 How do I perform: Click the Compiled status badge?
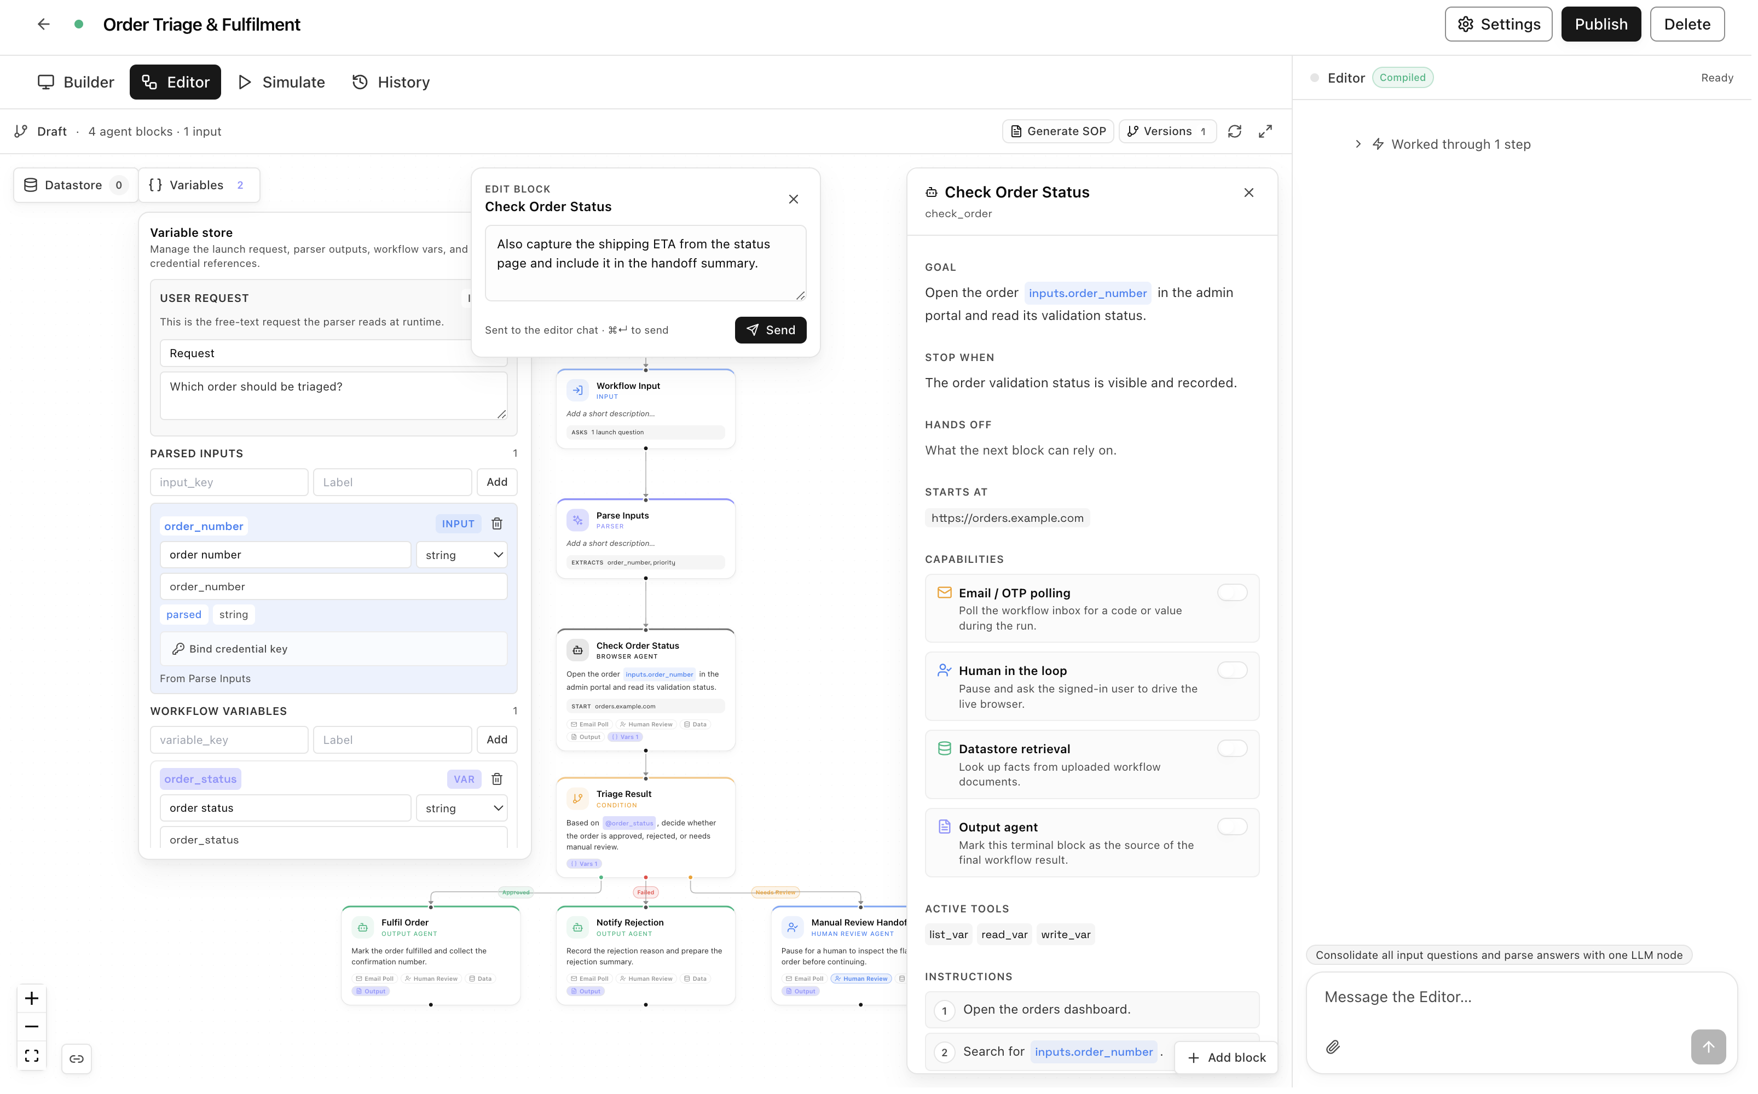1407,78
